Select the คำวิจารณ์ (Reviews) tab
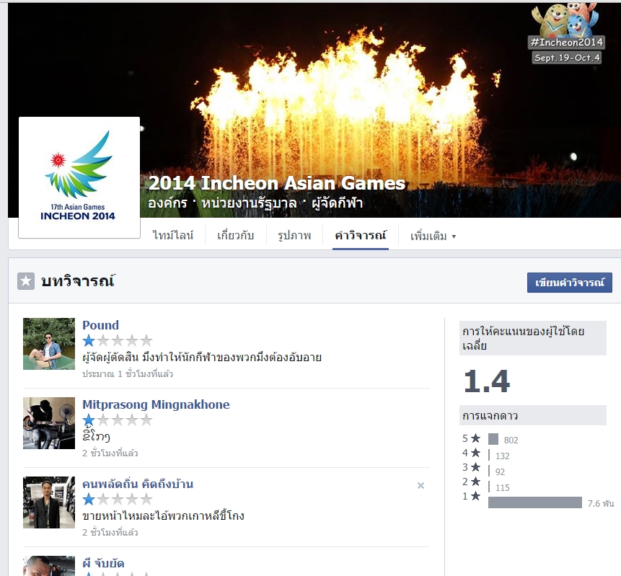 (361, 236)
